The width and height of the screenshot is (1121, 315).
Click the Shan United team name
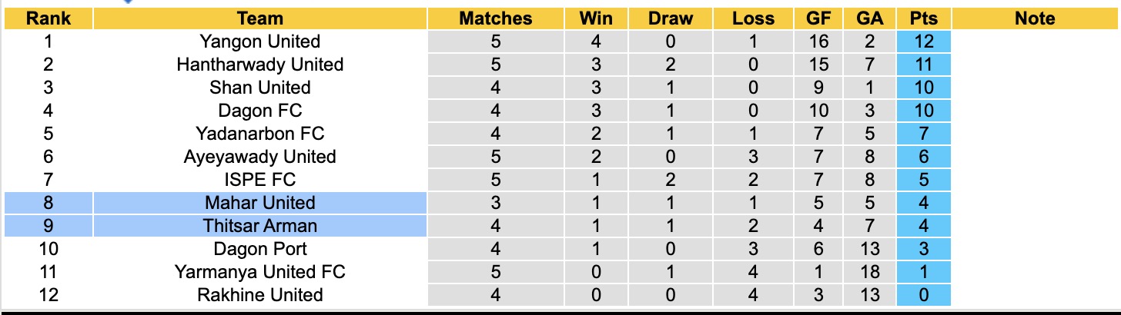(x=259, y=88)
